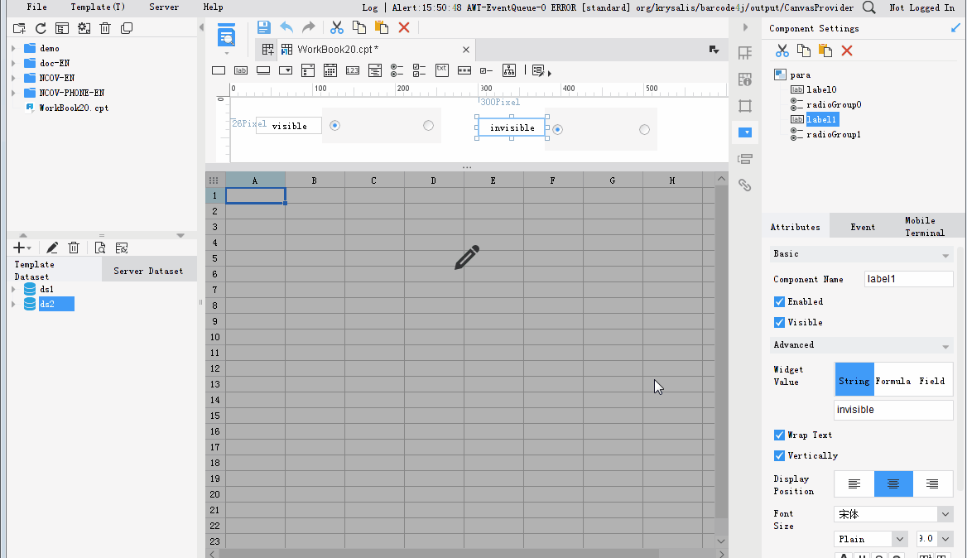The image size is (967, 558).
Task: Switch to the Event tab
Action: tap(863, 226)
